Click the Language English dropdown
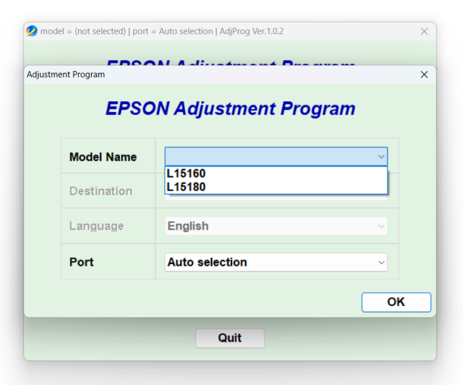The width and height of the screenshot is (463, 385). 276,227
